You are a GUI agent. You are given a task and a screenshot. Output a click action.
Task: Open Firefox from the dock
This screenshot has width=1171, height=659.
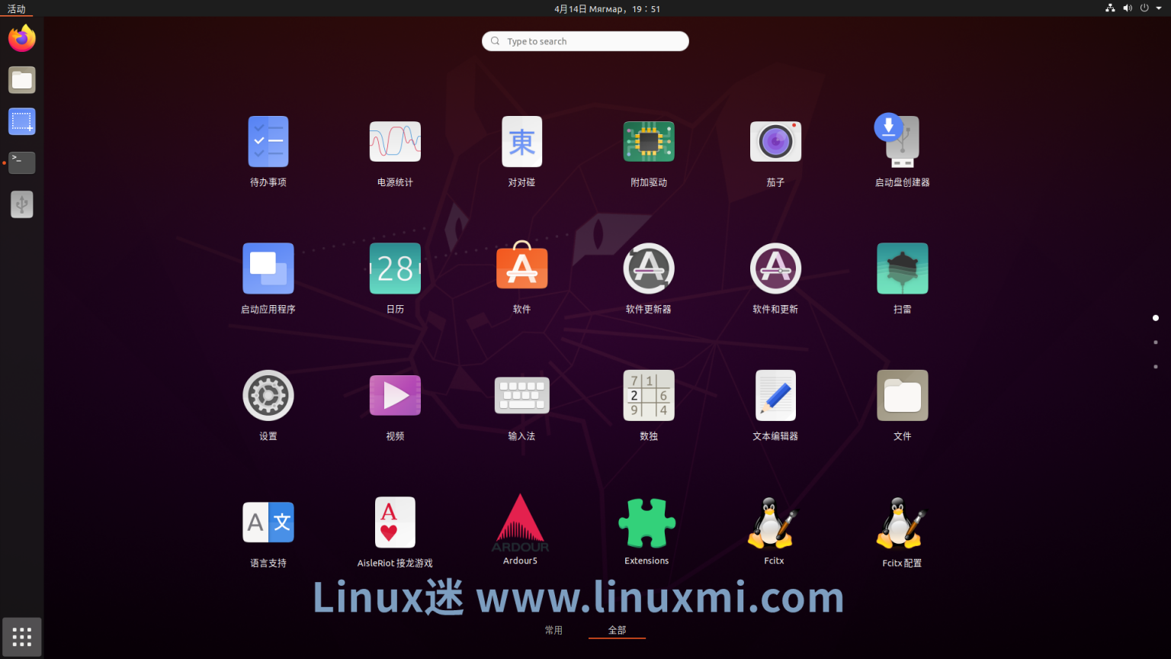coord(22,38)
